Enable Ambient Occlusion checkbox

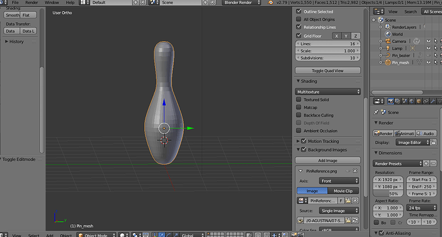coord(299,131)
